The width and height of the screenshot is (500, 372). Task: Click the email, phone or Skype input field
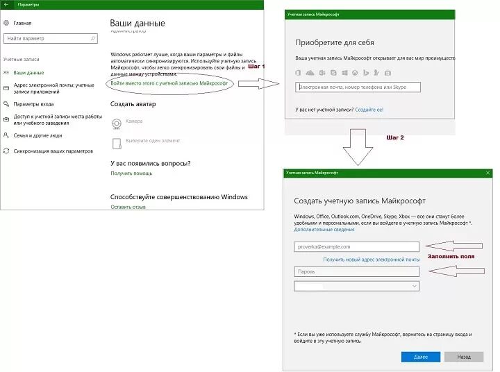click(x=358, y=87)
